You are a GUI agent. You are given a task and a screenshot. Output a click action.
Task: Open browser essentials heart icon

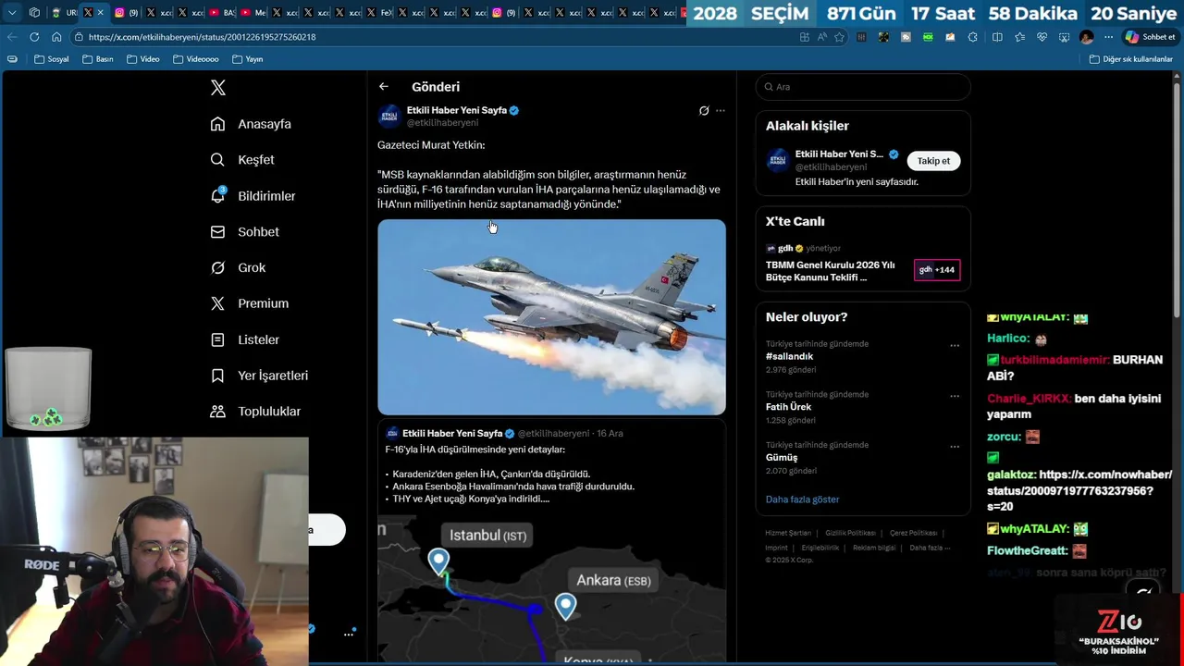1042,37
